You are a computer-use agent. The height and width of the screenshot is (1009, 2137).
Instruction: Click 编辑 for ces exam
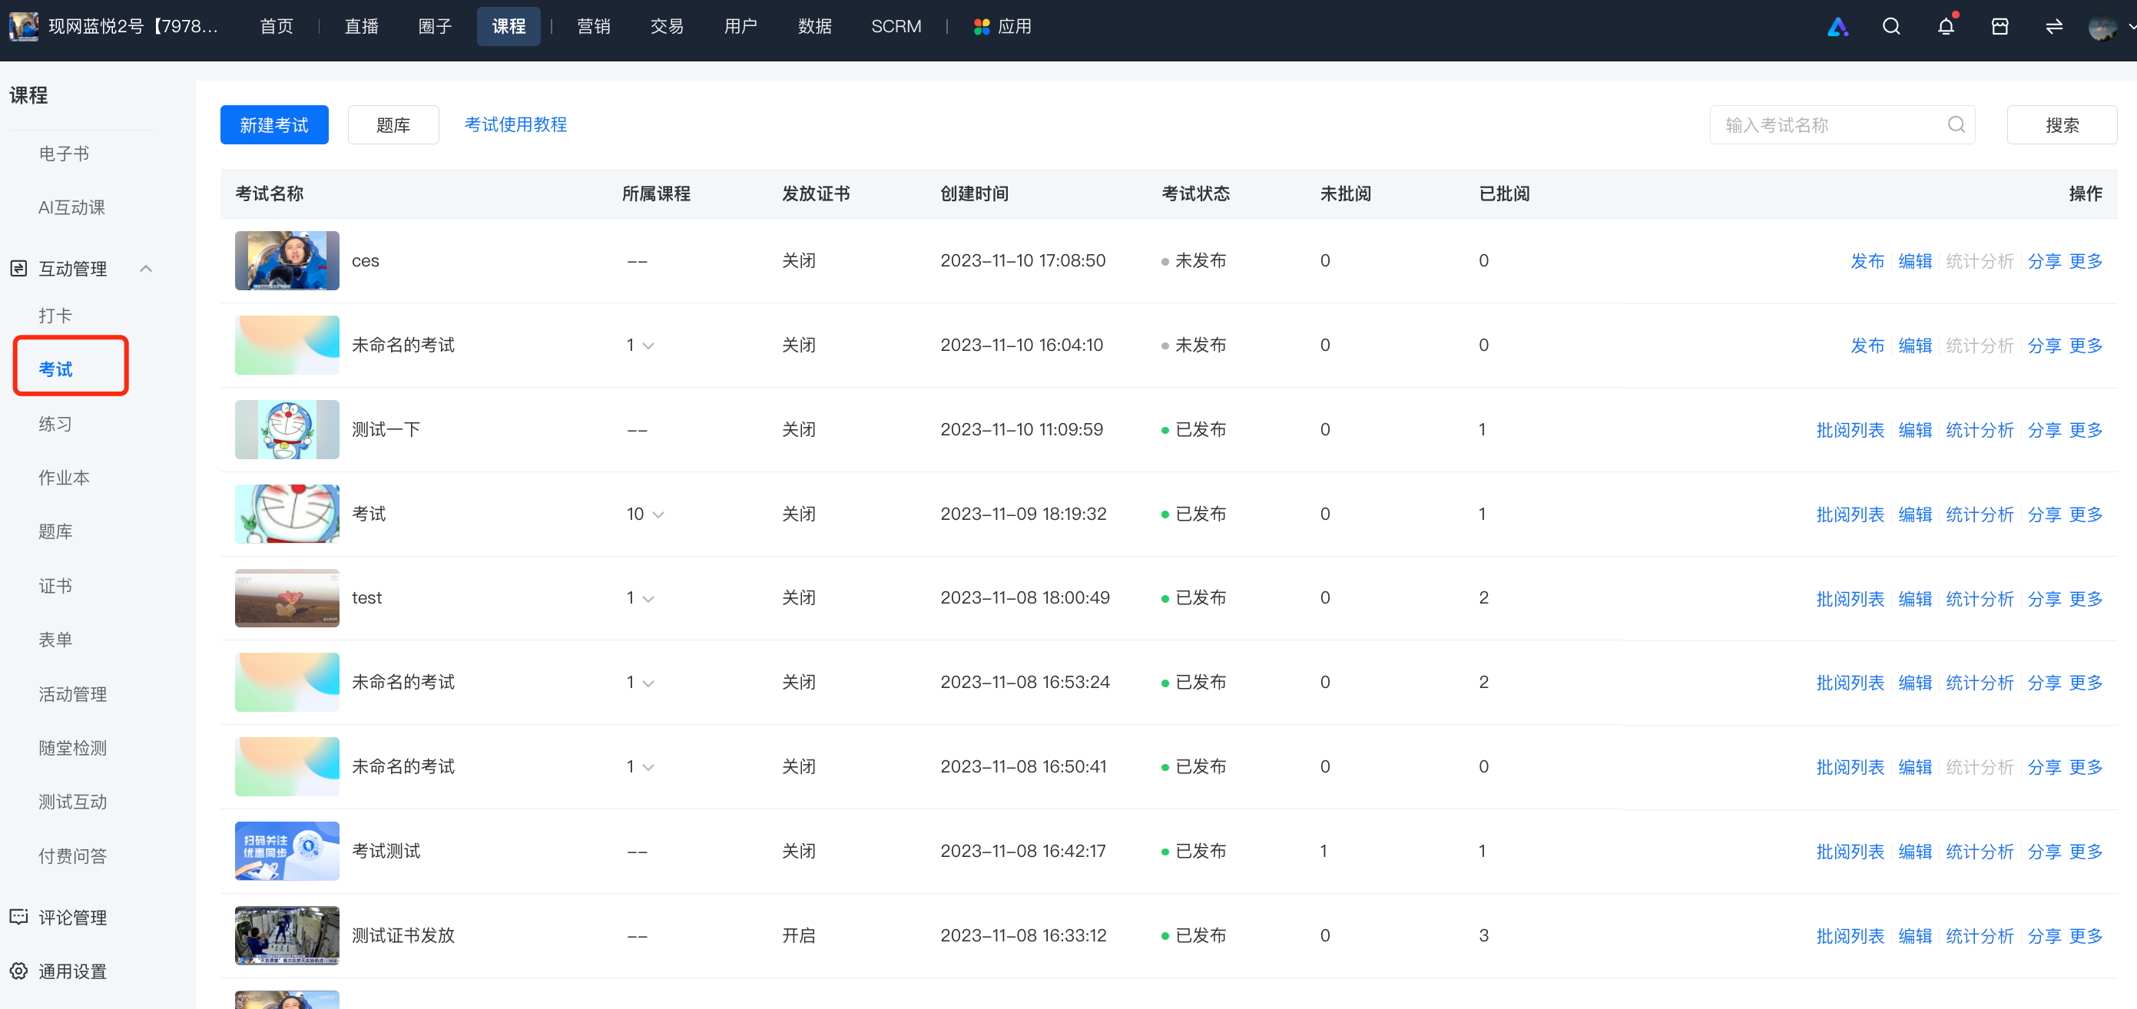1915,261
